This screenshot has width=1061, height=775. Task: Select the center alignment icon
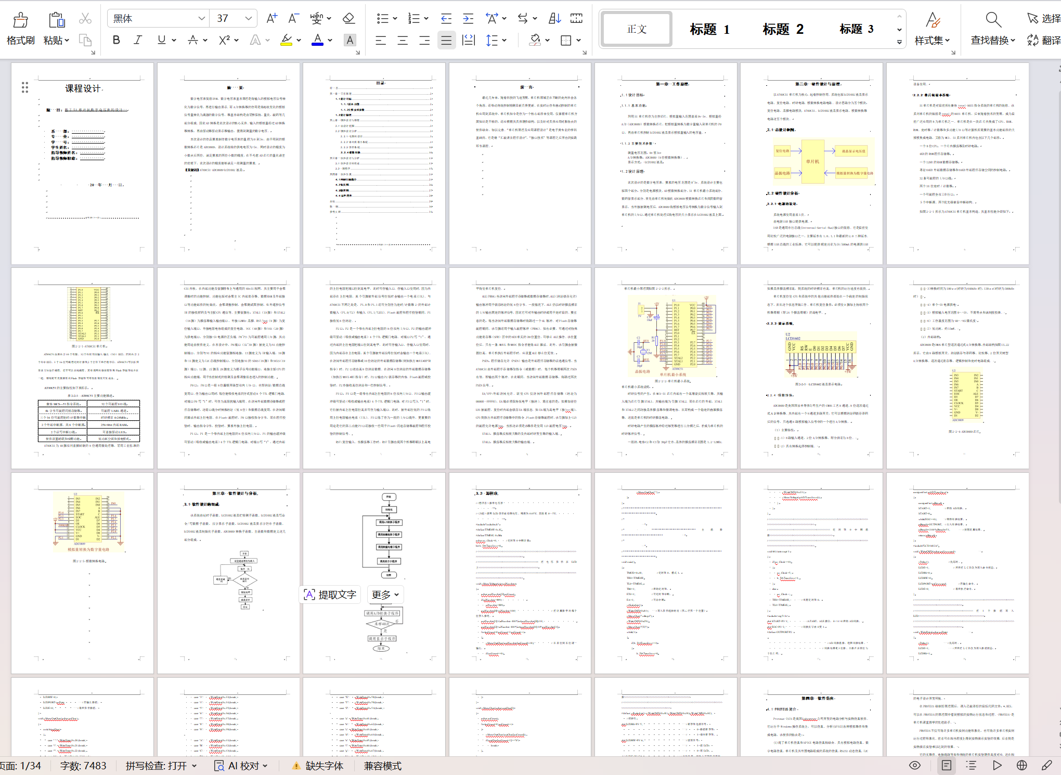click(x=403, y=41)
